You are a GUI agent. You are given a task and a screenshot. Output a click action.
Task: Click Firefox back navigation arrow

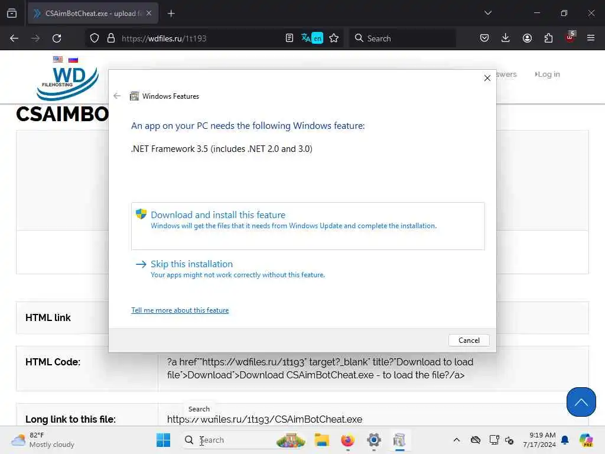coord(14,38)
